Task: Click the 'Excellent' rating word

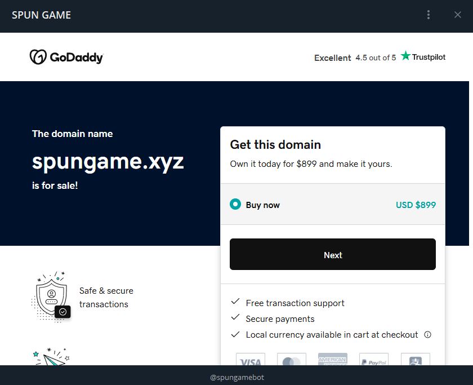Action: [x=332, y=57]
